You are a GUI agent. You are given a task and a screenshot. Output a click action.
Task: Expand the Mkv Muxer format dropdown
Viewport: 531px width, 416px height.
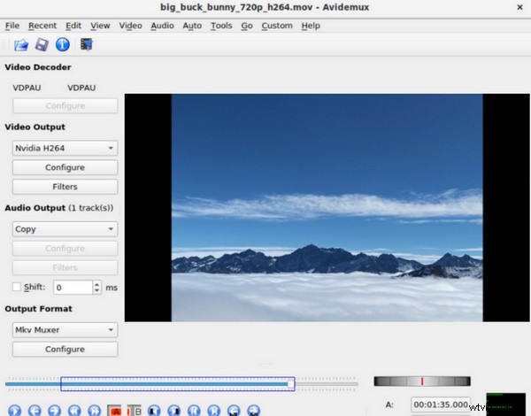pos(65,329)
